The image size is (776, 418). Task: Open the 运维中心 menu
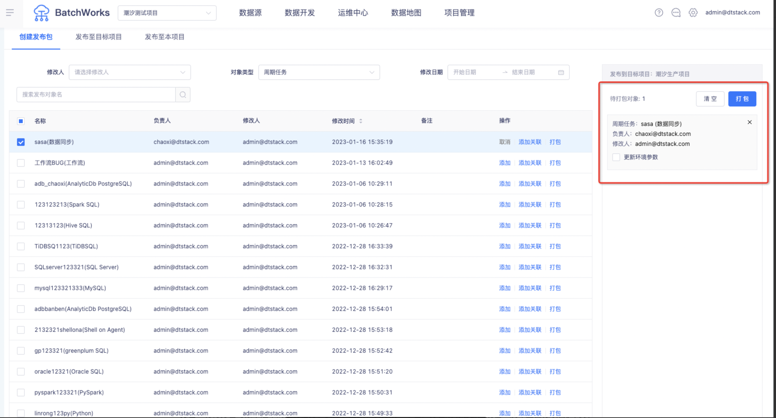click(353, 13)
